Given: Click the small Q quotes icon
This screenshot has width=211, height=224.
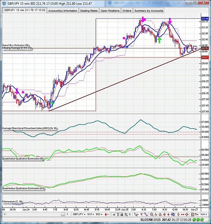Looking at the screenshot, I should tap(130, 214).
